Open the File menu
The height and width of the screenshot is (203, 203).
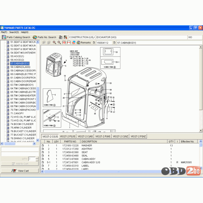(4, 32)
